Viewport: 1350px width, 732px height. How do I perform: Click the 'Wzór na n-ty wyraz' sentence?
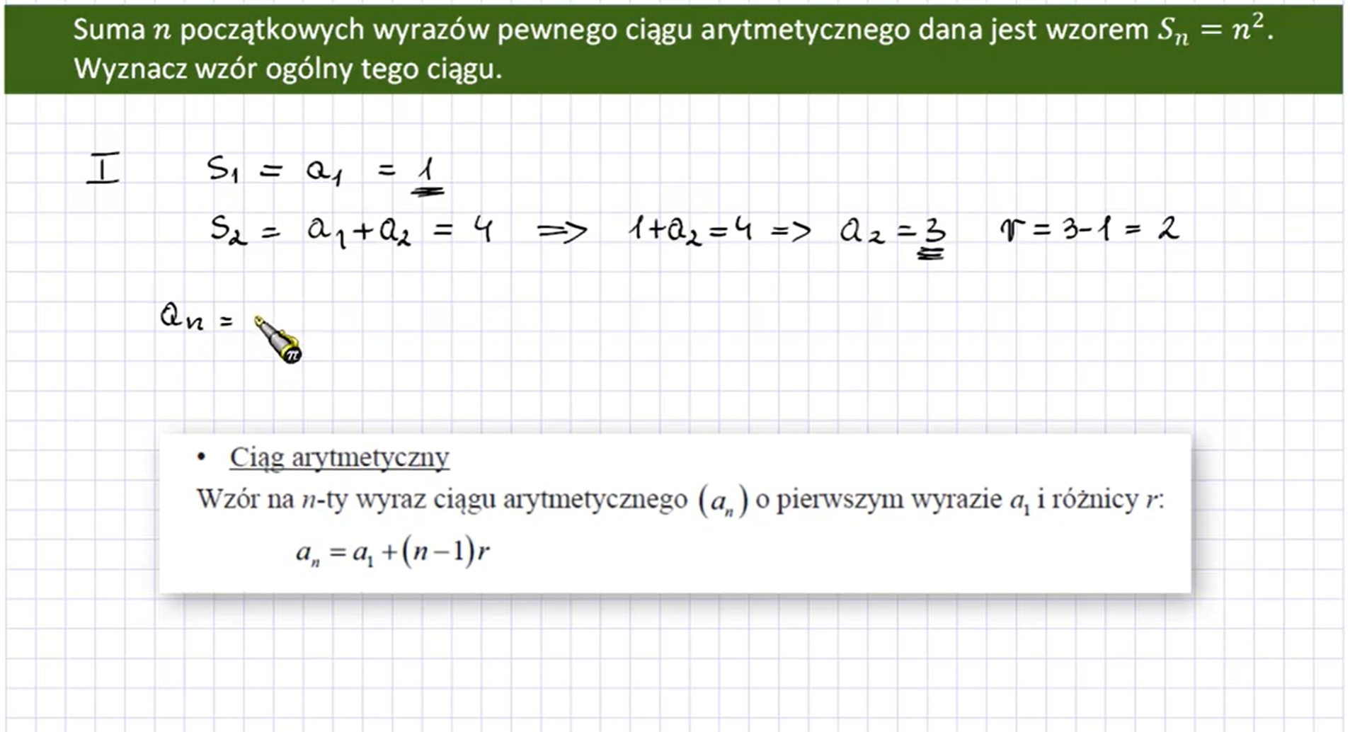pyautogui.click(x=680, y=500)
